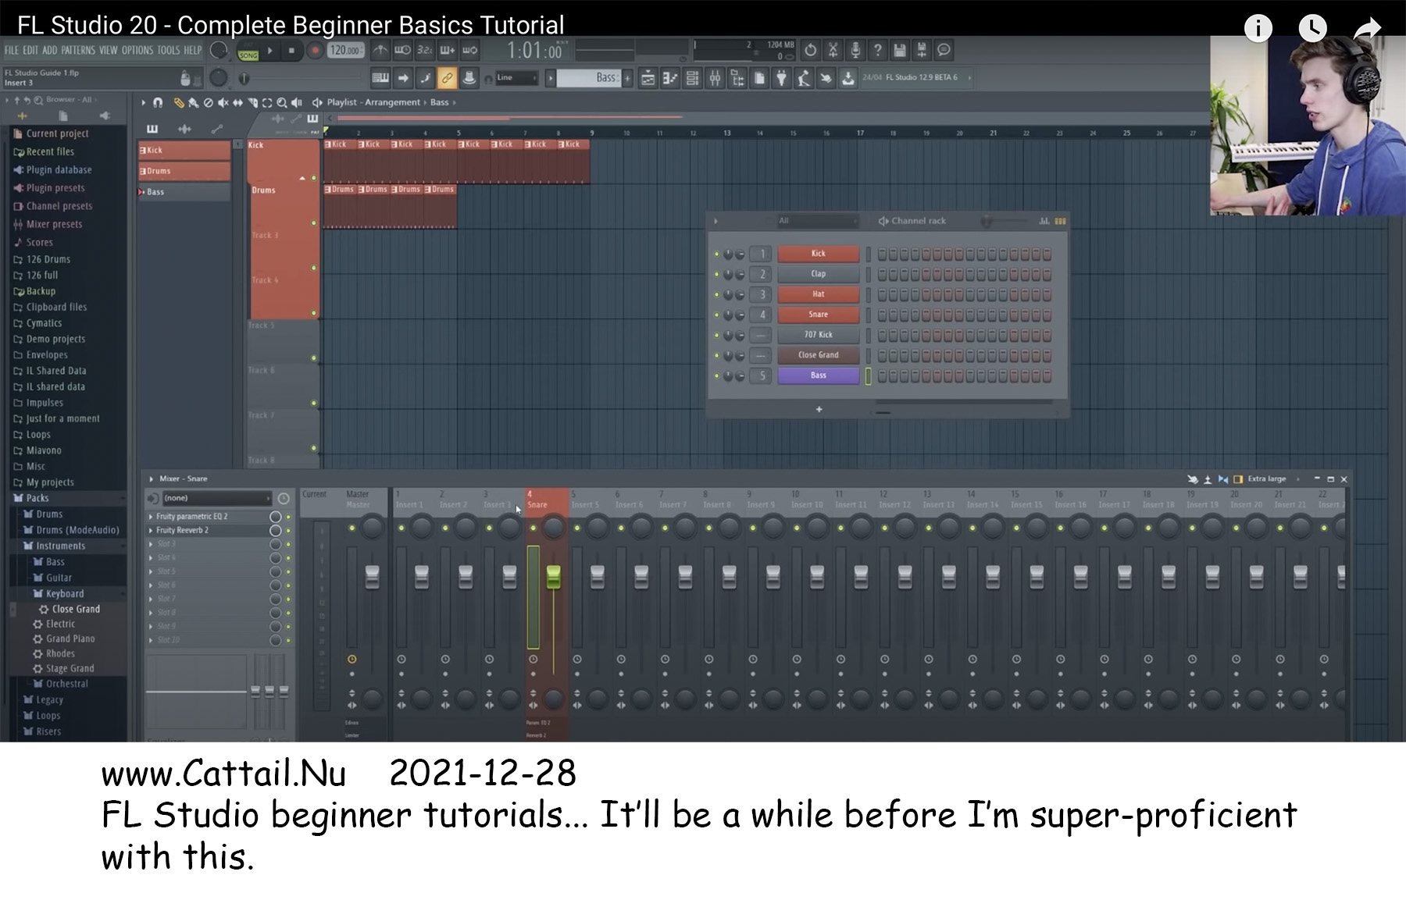Click the Kick channel button
The height and width of the screenshot is (900, 1406).
click(x=818, y=254)
